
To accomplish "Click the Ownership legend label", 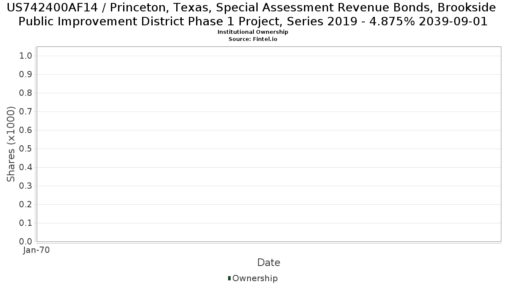I will (x=255, y=279).
